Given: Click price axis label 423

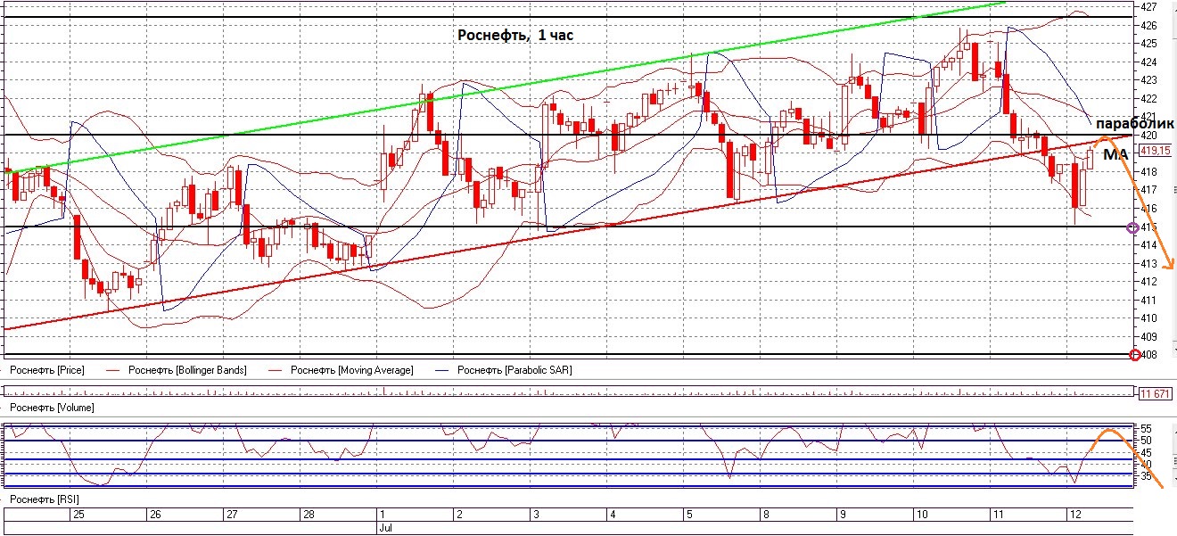Looking at the screenshot, I should (x=1148, y=79).
